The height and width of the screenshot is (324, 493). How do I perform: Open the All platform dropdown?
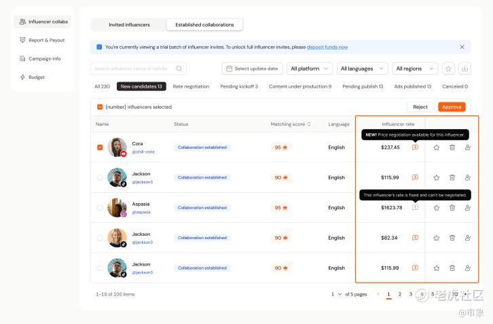point(310,69)
